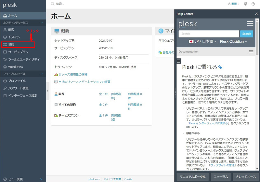This screenshot has width=260, height=182.
Task: Collapse the ホスティングサービス section
Action: [42, 22]
